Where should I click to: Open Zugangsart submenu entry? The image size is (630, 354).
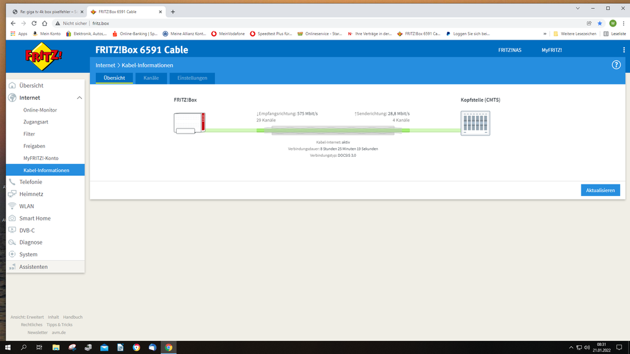[35, 122]
